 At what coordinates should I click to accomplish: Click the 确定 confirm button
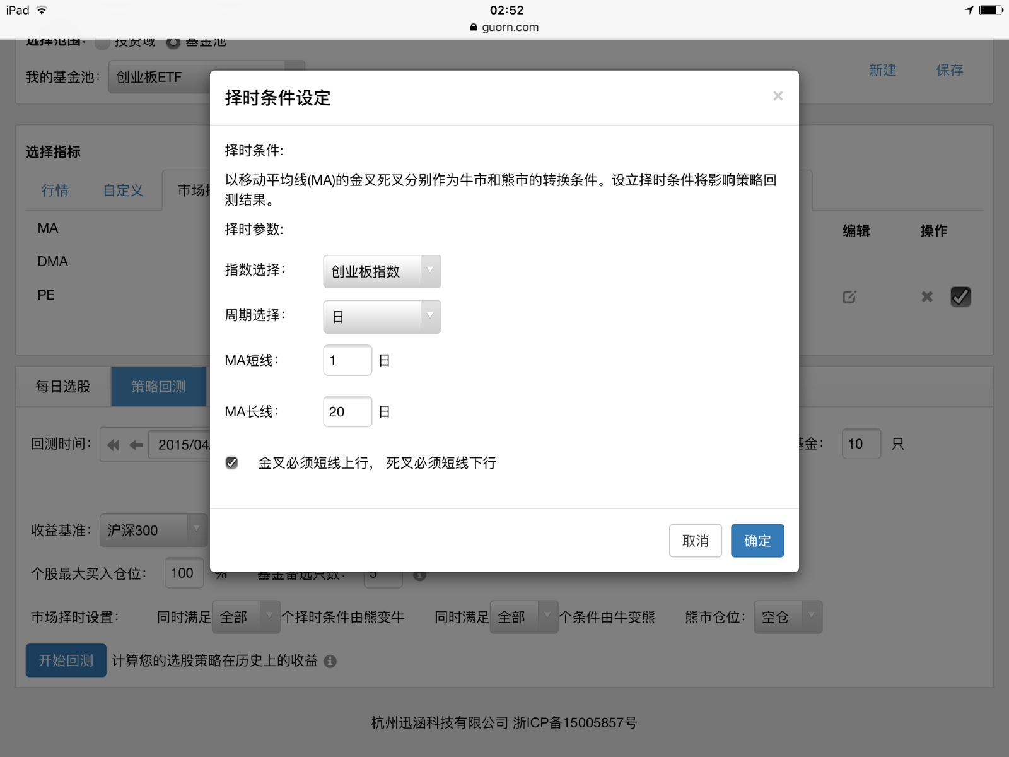click(757, 541)
